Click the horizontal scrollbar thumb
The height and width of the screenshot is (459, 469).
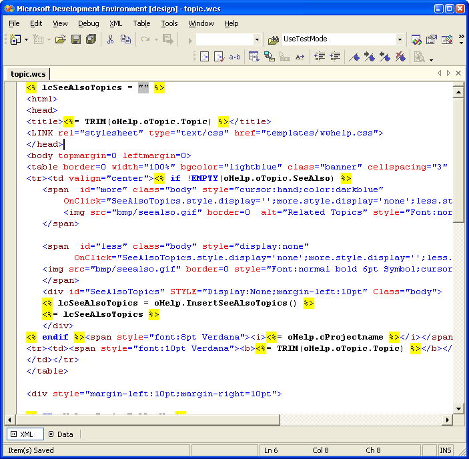point(147,420)
